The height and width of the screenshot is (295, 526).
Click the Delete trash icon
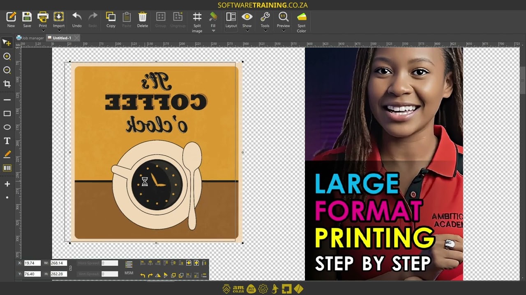click(x=143, y=17)
